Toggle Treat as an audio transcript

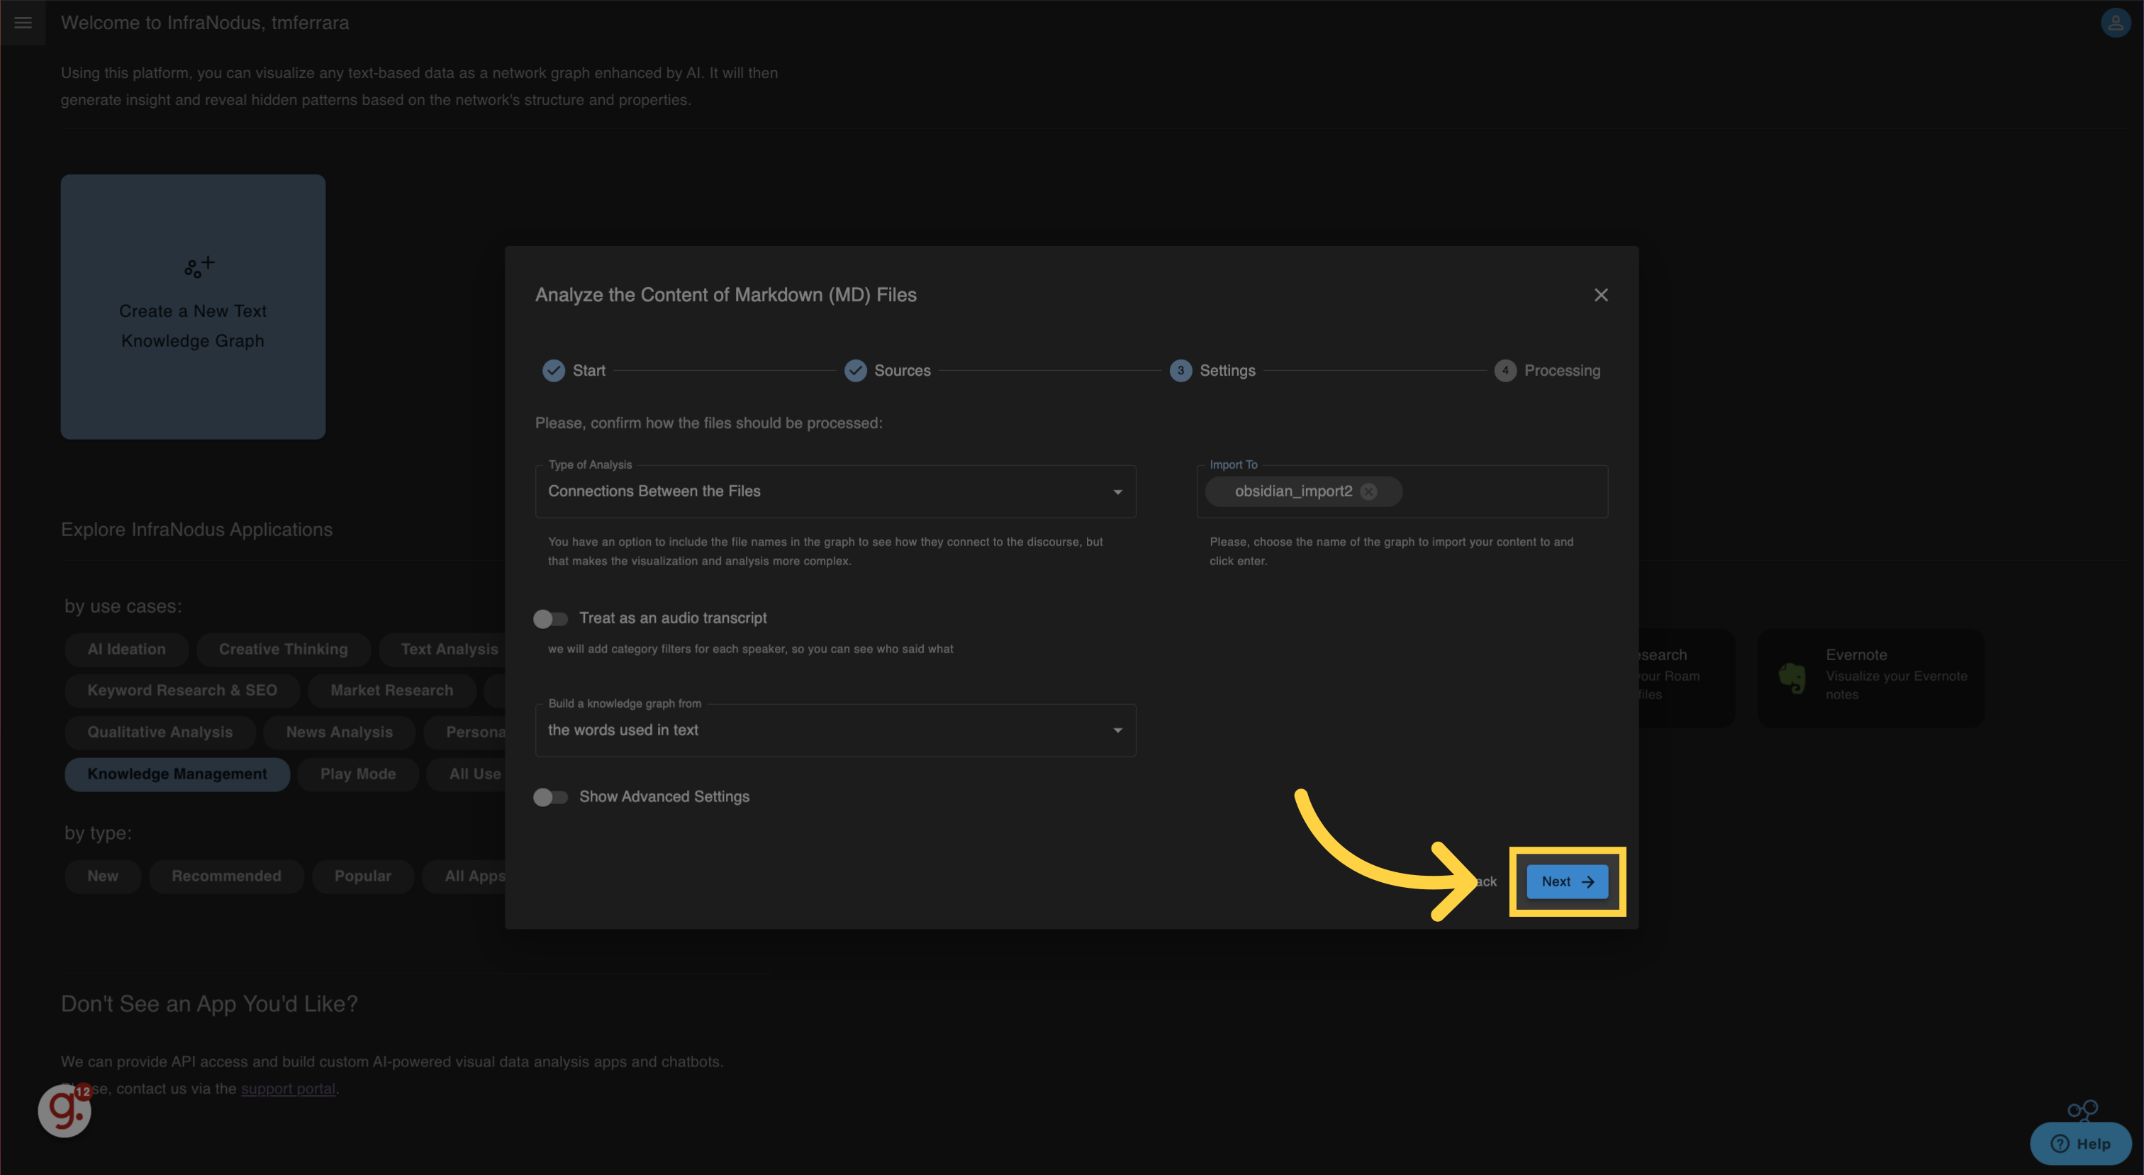tap(550, 618)
